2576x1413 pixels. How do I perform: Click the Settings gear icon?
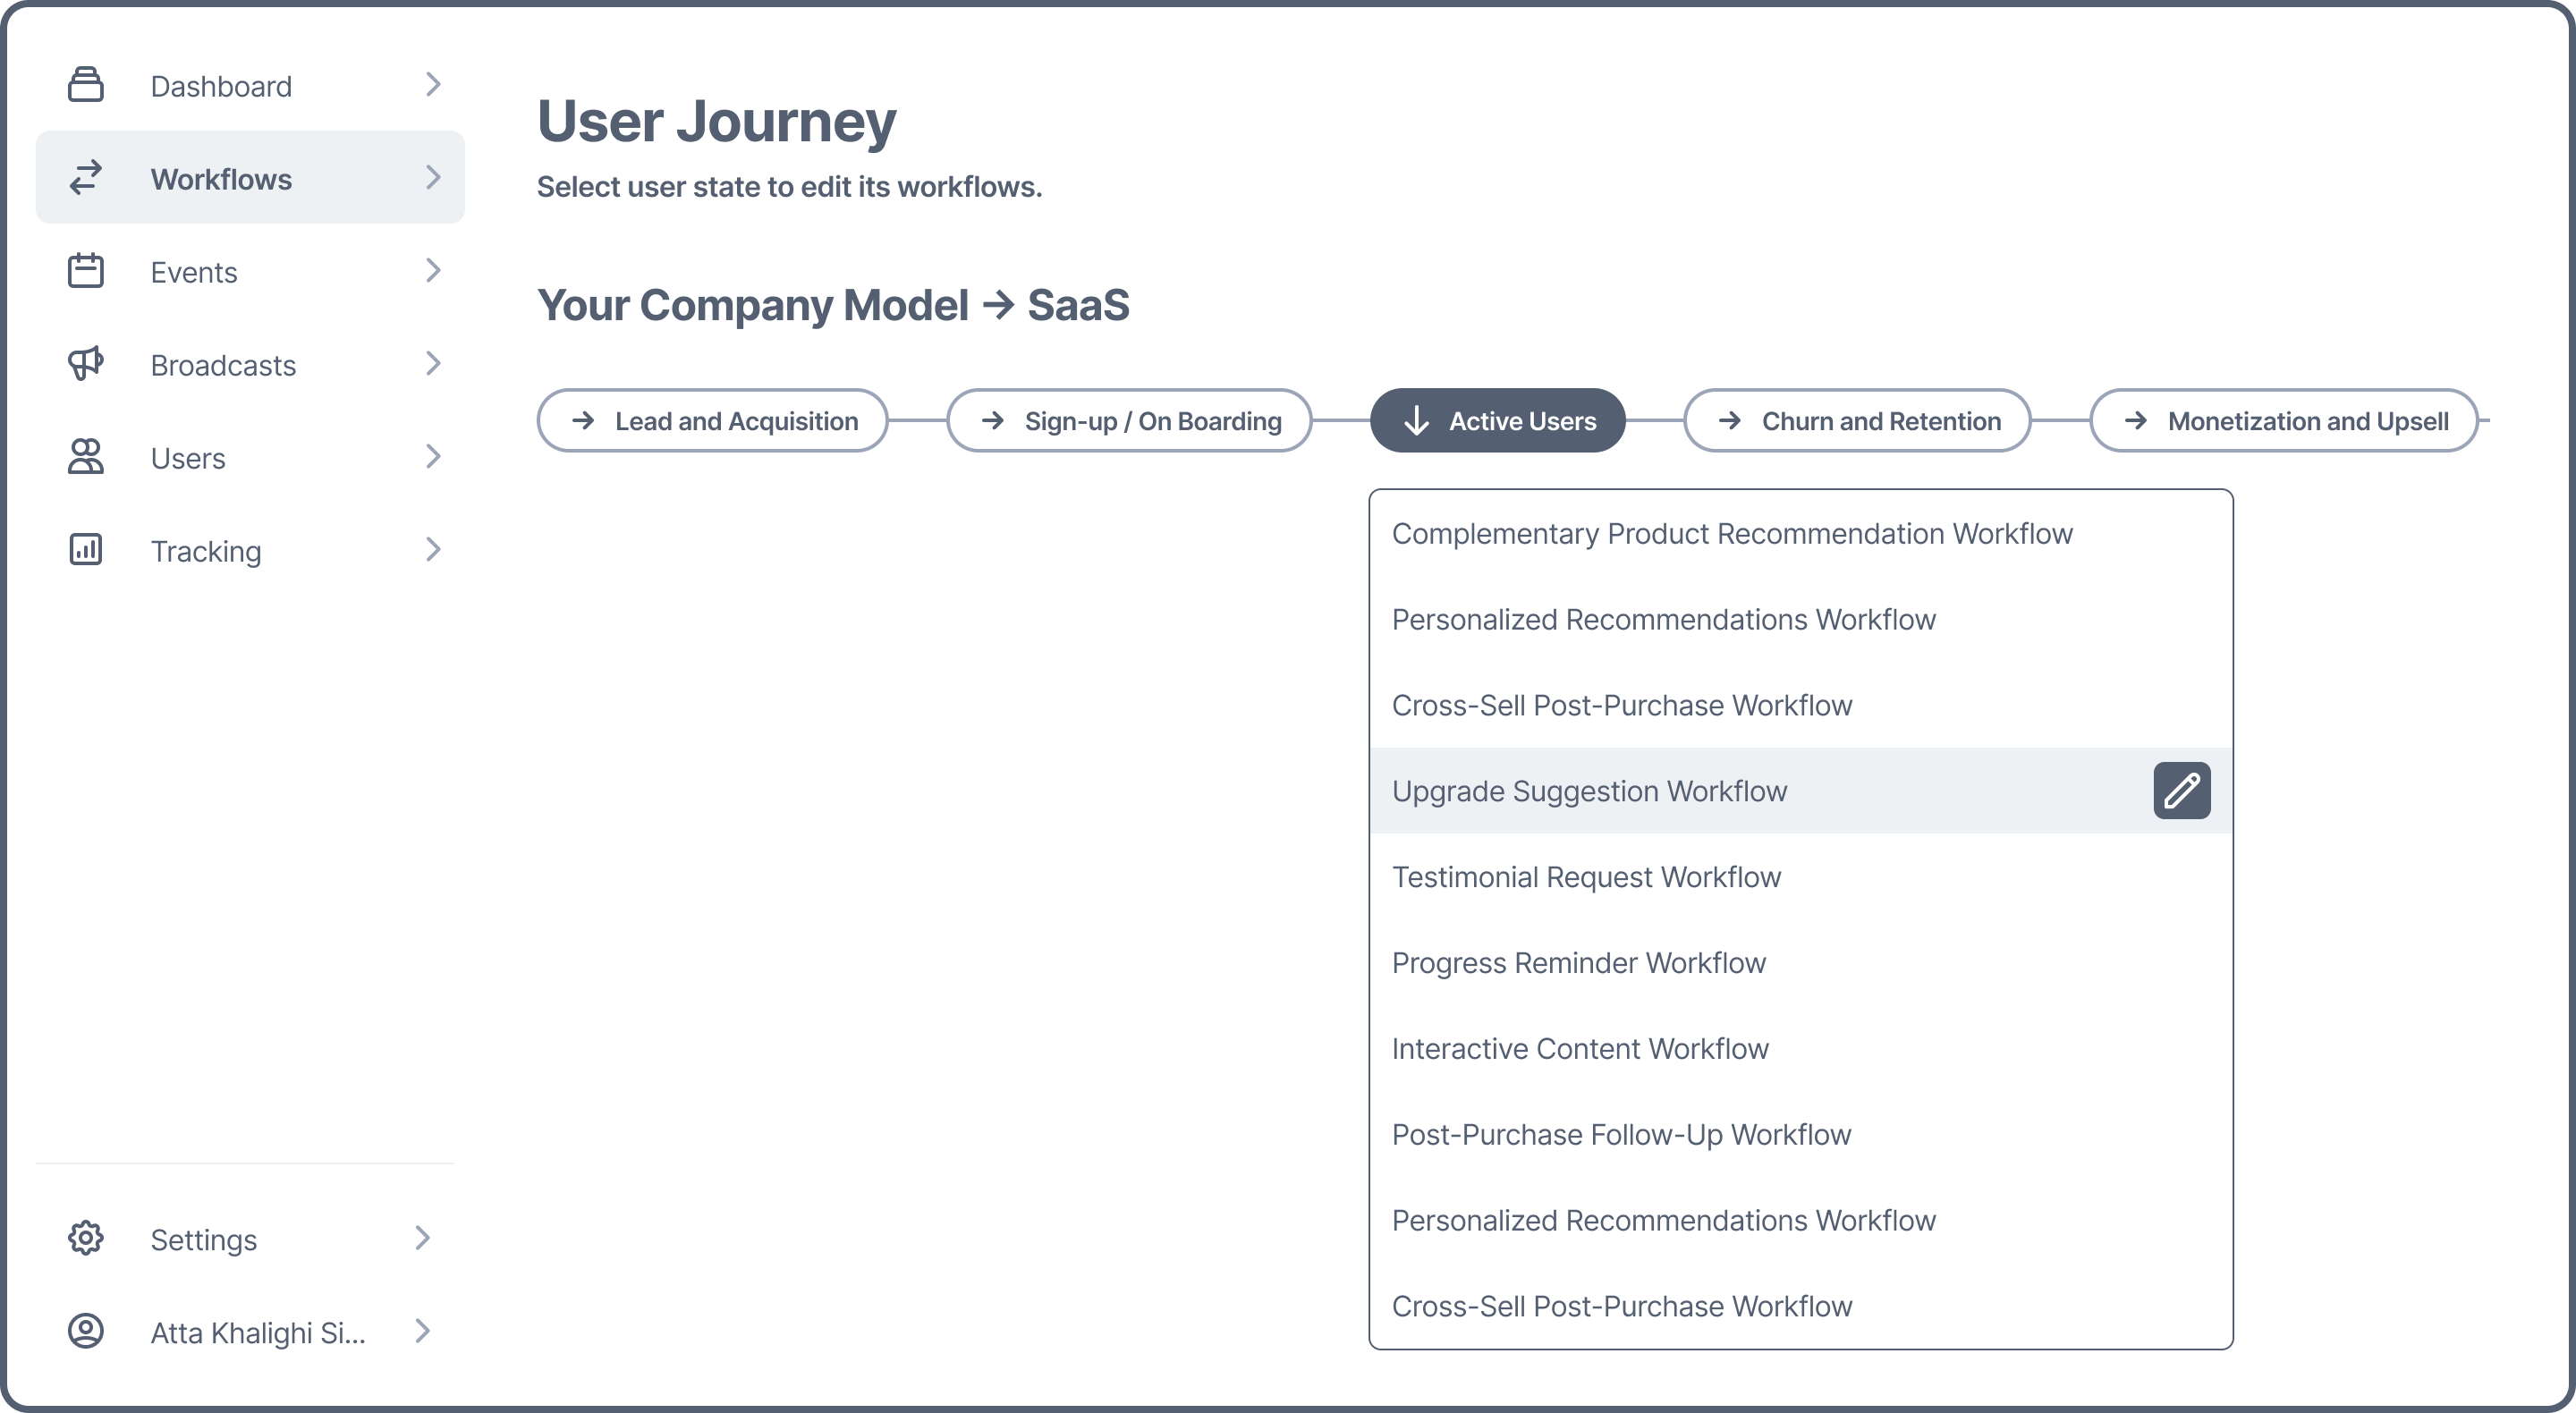[86, 1238]
